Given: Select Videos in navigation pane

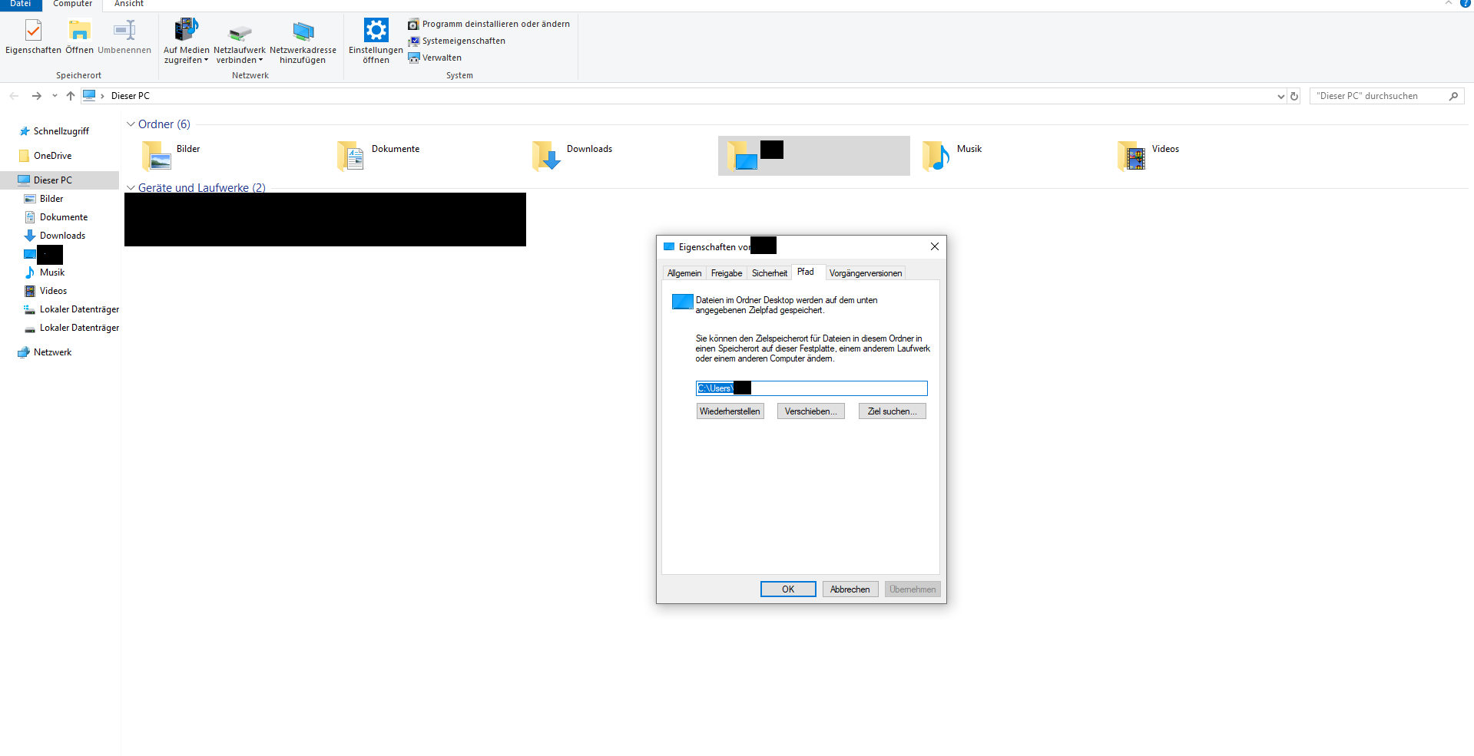Looking at the screenshot, I should [x=45, y=291].
